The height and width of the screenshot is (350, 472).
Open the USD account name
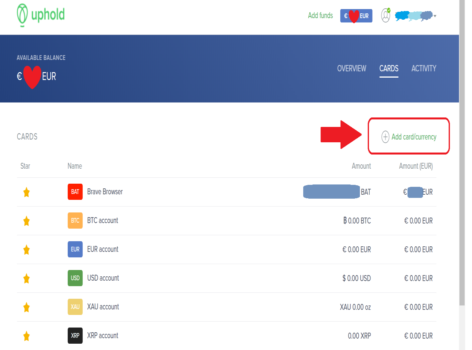[x=103, y=278]
